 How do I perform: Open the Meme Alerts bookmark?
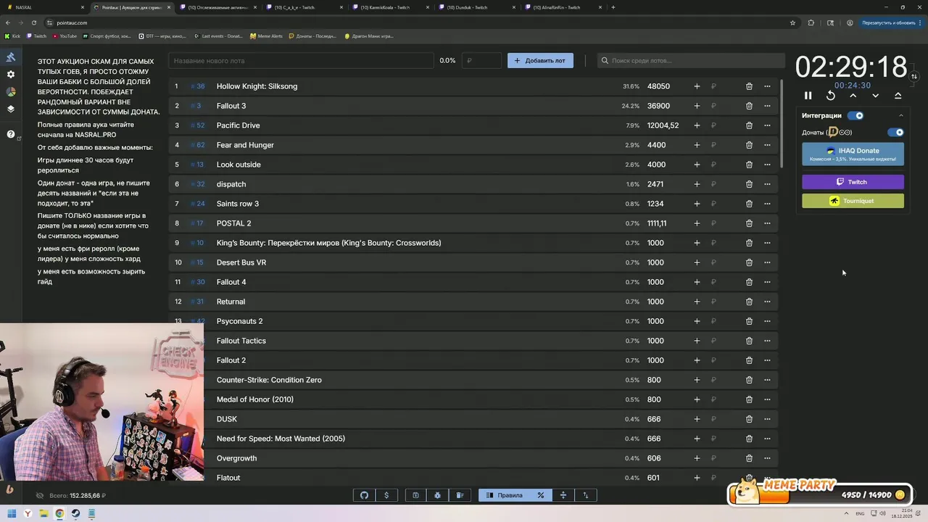[x=266, y=36]
